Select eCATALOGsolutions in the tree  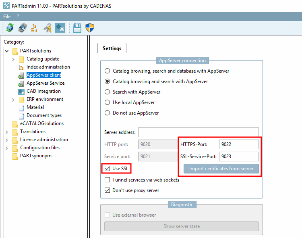click(42, 123)
